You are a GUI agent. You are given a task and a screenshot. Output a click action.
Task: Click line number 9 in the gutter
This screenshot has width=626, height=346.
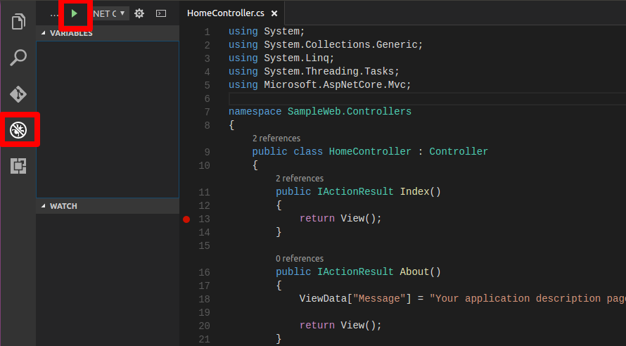coord(207,152)
